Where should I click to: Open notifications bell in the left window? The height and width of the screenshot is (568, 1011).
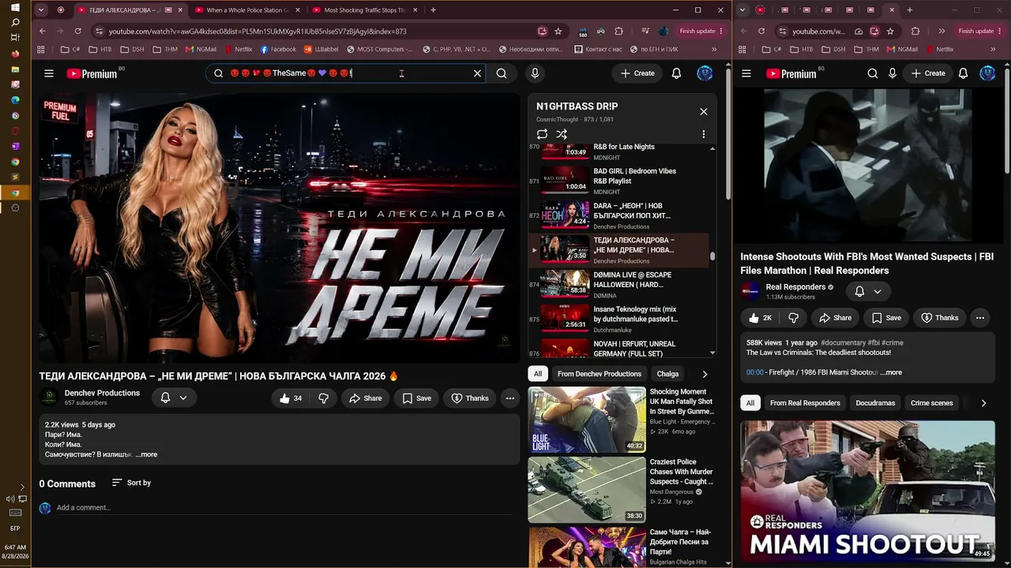[x=676, y=73]
